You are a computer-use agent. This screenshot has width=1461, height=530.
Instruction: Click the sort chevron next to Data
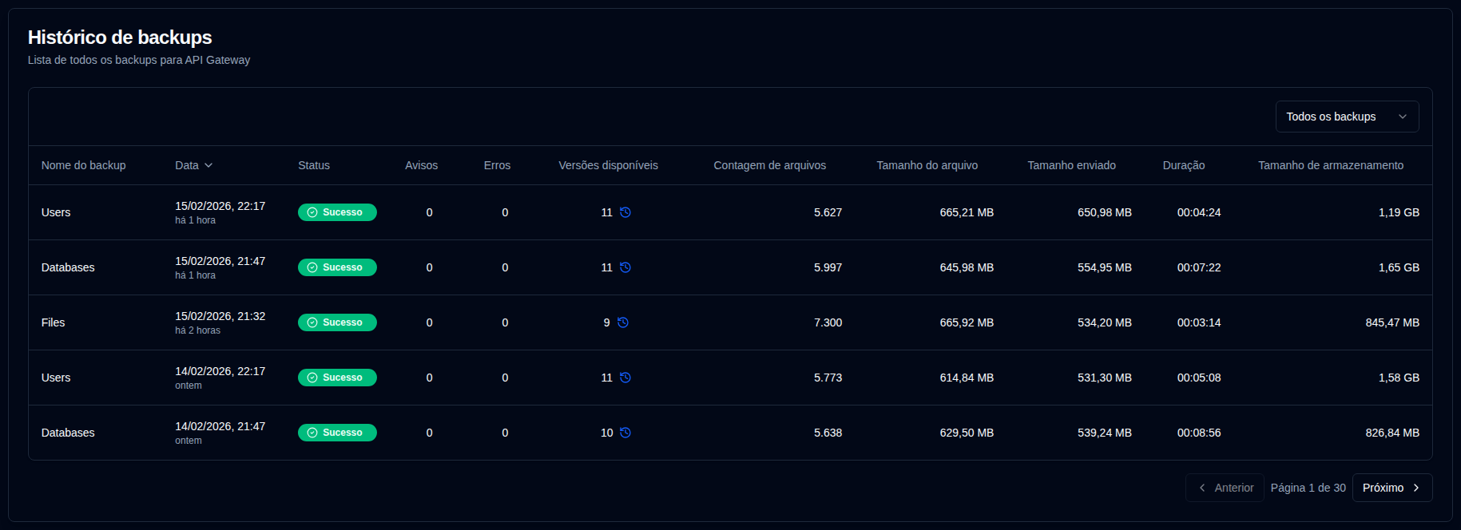[x=208, y=165]
